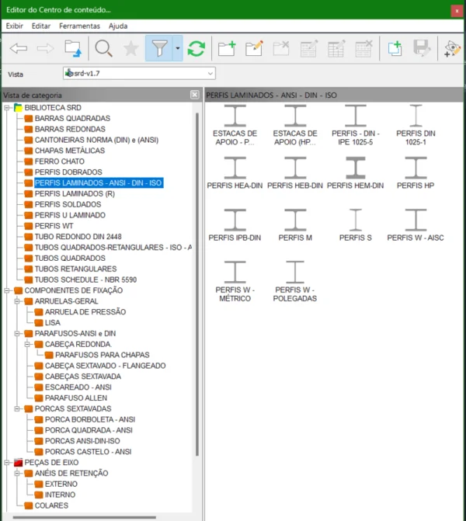Viewport: 466px width, 521px height.
Task: Collapse the BIBLIOTECA SRD tree node
Action: pyautogui.click(x=8, y=107)
